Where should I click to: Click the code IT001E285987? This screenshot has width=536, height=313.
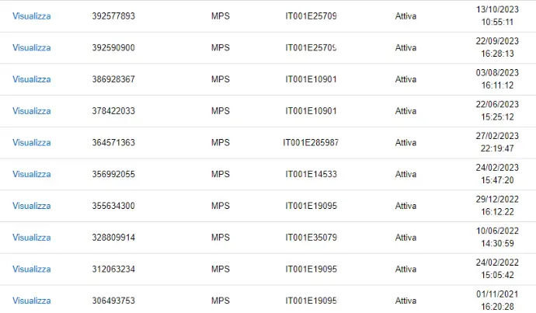[311, 143]
